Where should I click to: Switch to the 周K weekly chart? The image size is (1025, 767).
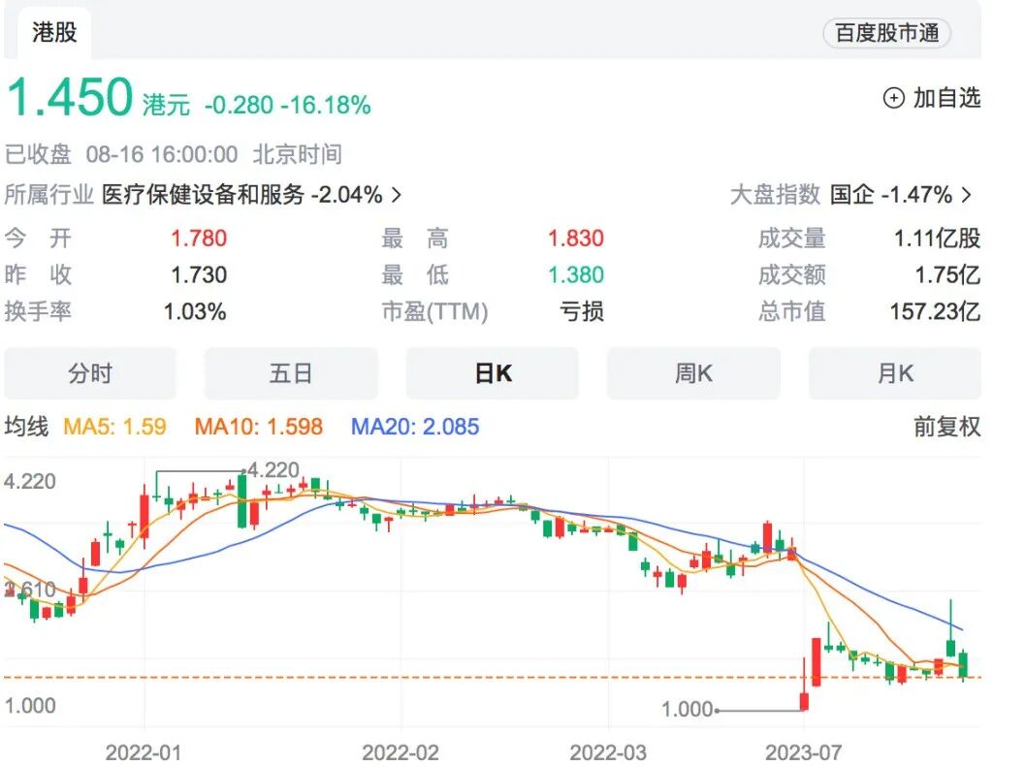692,372
